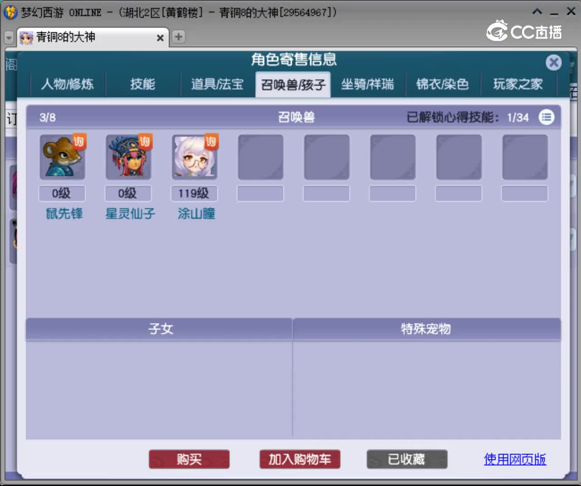This screenshot has height=486, width=581.
Task: Minimize the 梦幻西游 window
Action: click(554, 14)
